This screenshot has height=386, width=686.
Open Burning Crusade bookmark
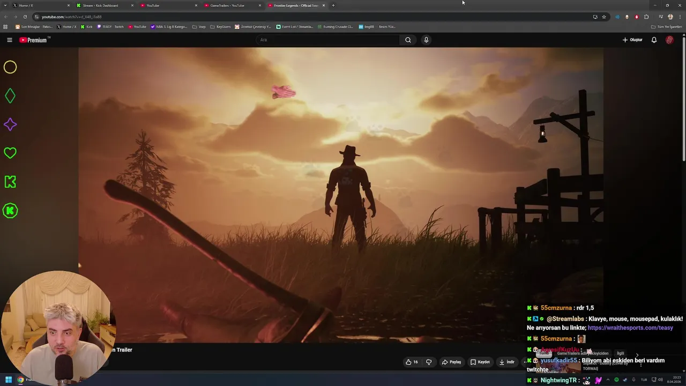tap(335, 26)
